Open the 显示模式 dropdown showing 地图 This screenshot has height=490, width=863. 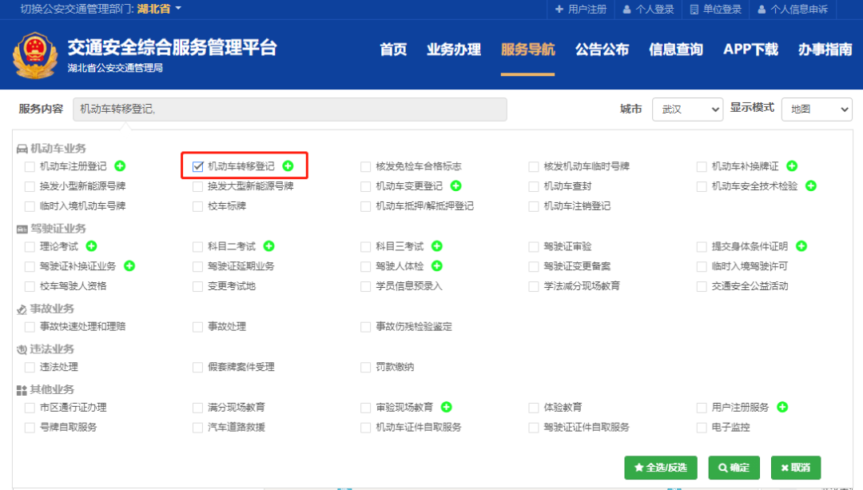(817, 110)
